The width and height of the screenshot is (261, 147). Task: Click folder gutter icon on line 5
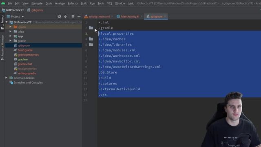[x=91, y=45]
